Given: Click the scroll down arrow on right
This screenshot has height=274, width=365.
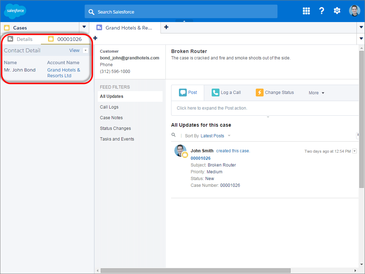Looking at the screenshot, I should point(361,264).
